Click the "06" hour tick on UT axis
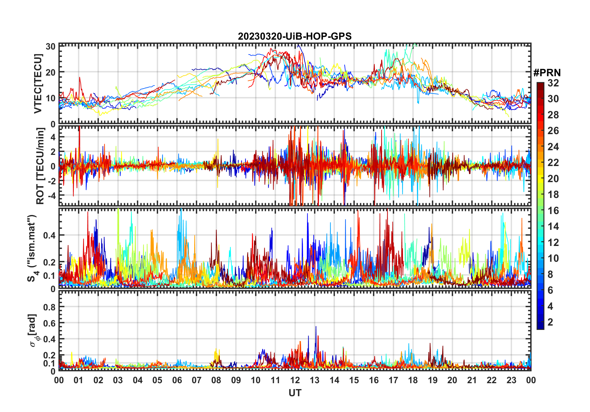The width and height of the screenshot is (590, 412). pos(177,380)
